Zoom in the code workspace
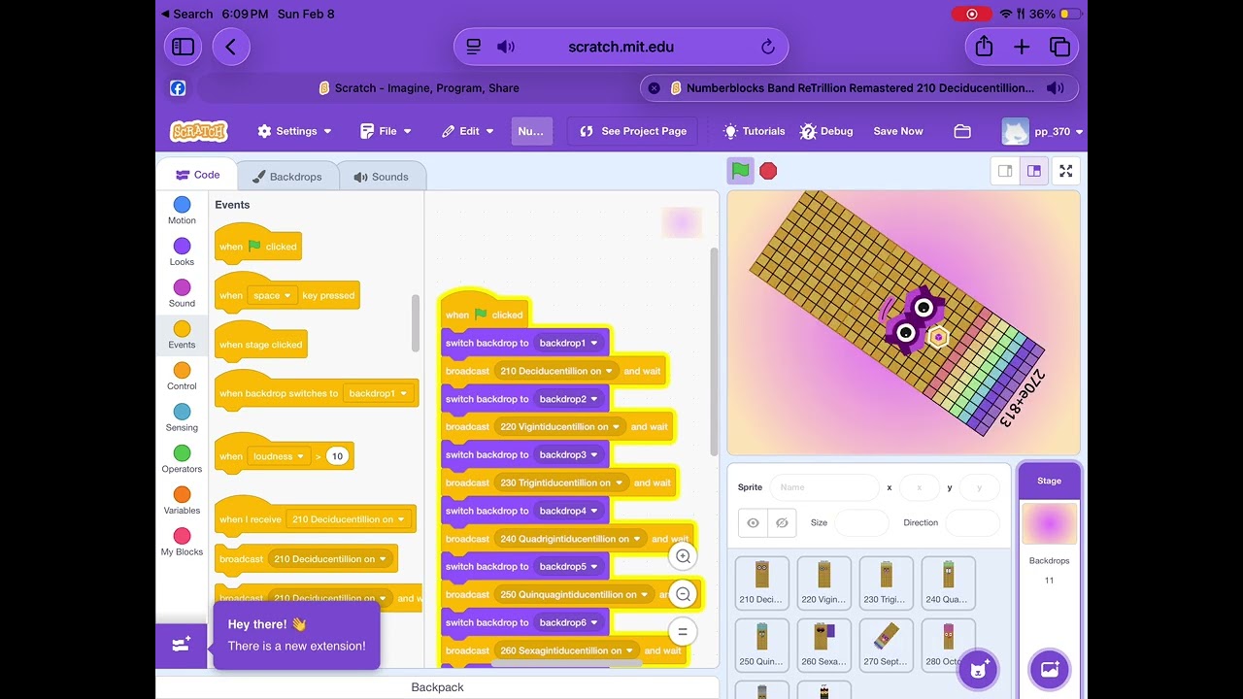 point(683,556)
